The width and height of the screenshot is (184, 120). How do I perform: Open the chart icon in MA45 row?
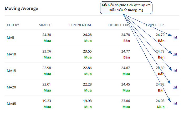175,103
